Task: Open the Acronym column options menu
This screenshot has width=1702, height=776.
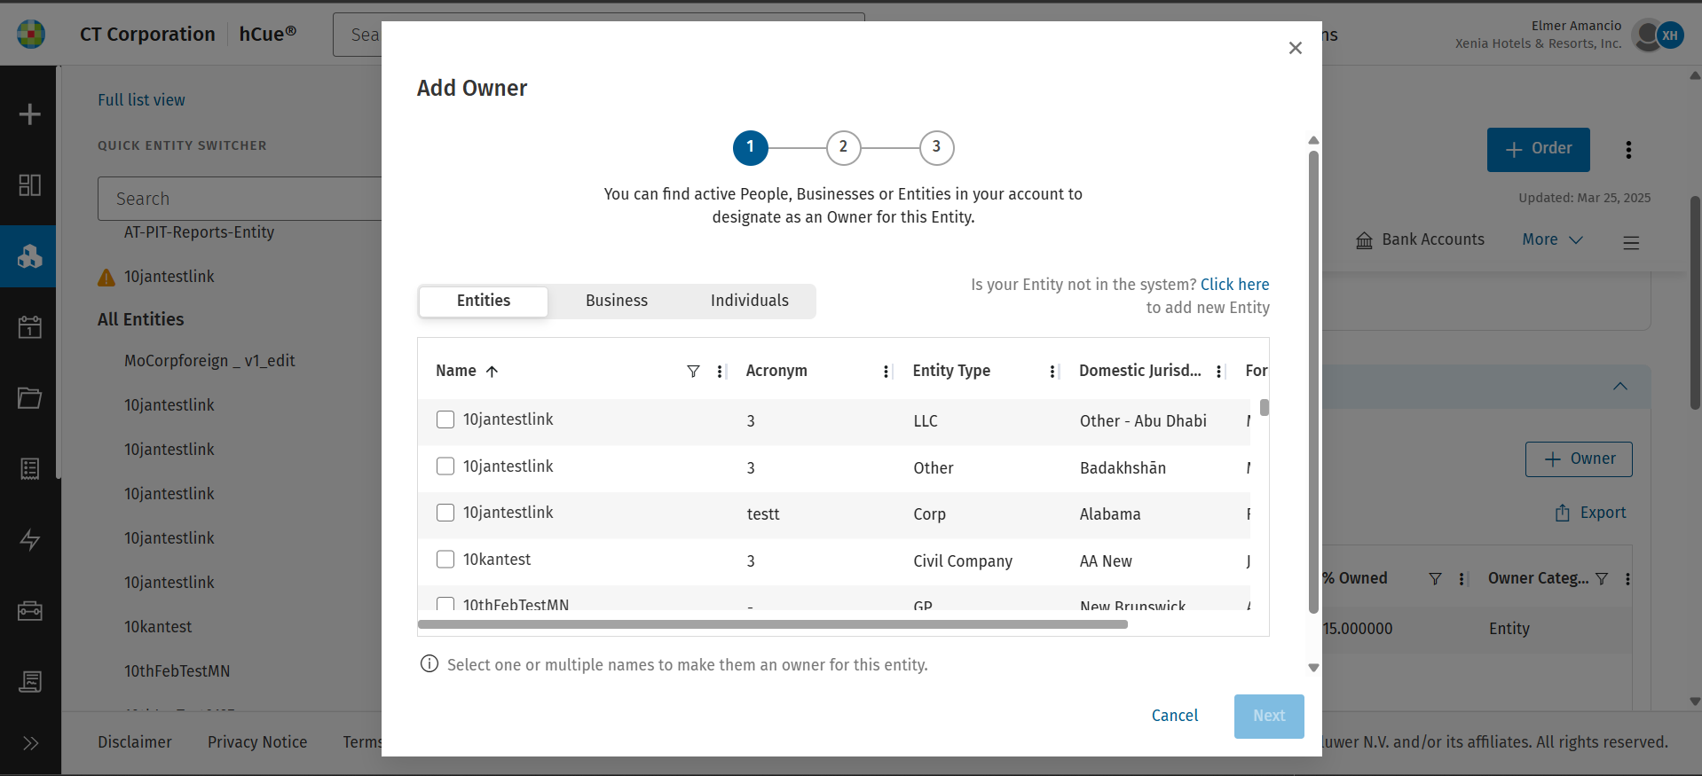Action: (x=886, y=372)
